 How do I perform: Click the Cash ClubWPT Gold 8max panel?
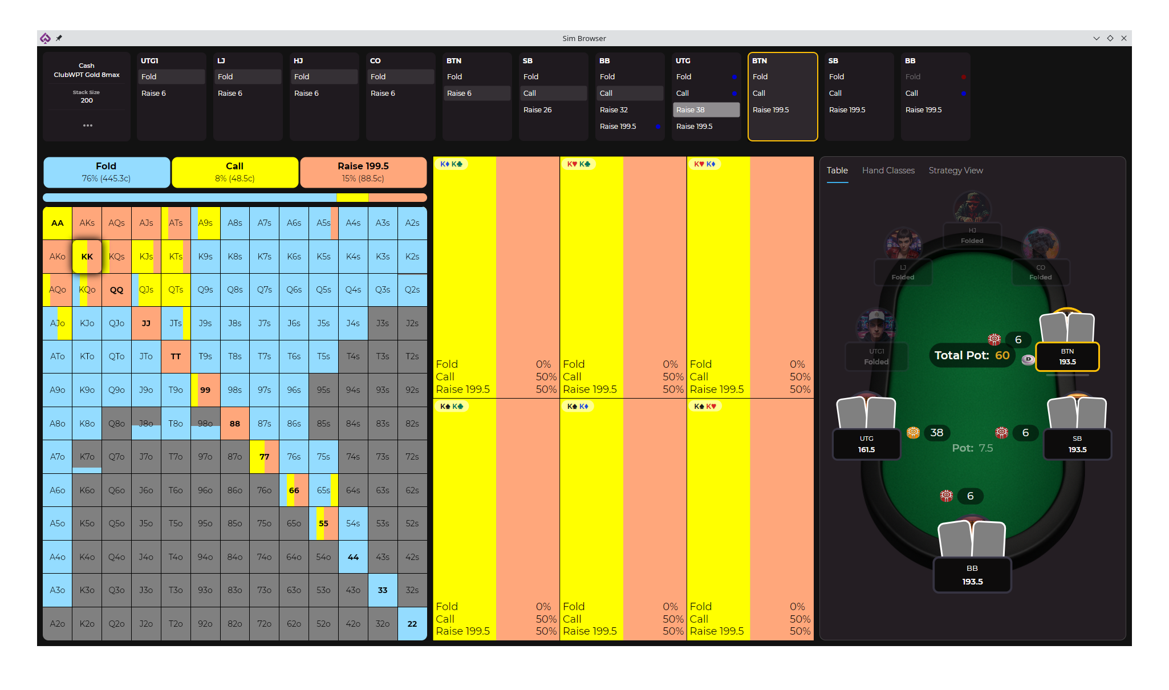[x=87, y=70]
